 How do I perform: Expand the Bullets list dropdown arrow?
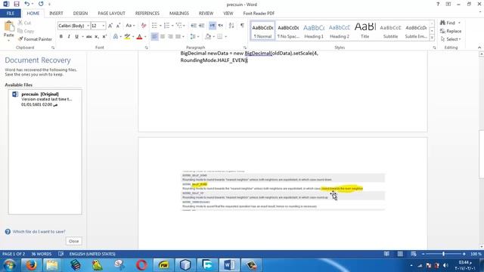point(160,26)
